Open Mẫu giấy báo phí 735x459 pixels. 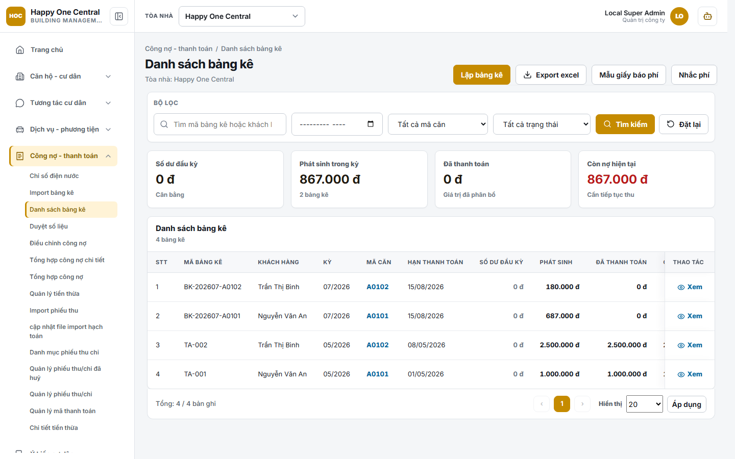629,75
